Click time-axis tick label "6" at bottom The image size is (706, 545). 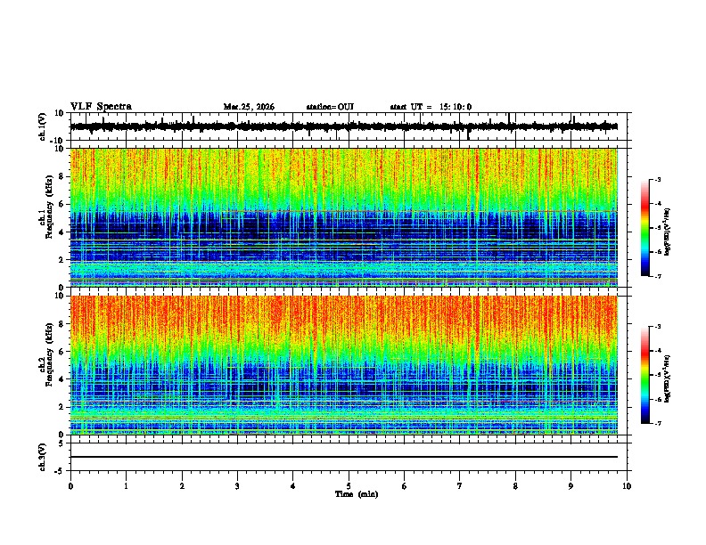404,486
